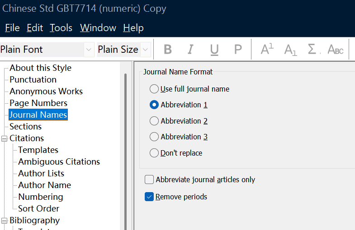The width and height of the screenshot is (355, 230).
Task: Apply Superscript formatting icon
Action: point(267,50)
